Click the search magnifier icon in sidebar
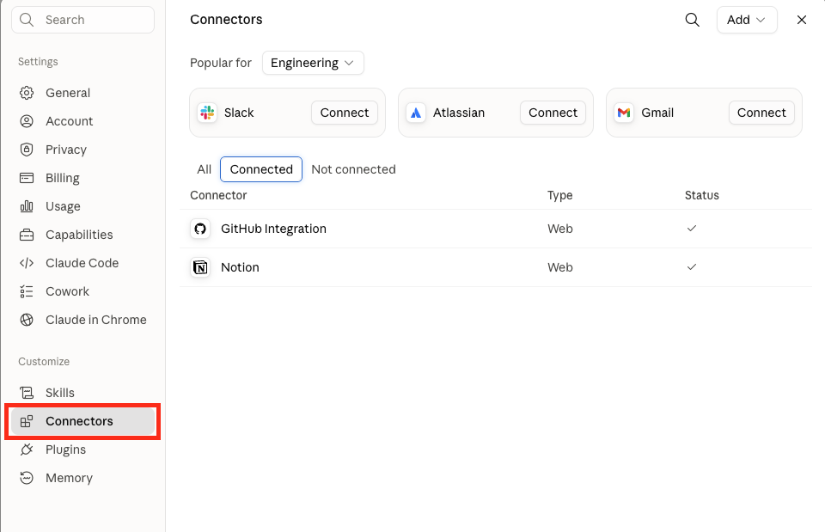825x532 pixels. pyautogui.click(x=27, y=20)
